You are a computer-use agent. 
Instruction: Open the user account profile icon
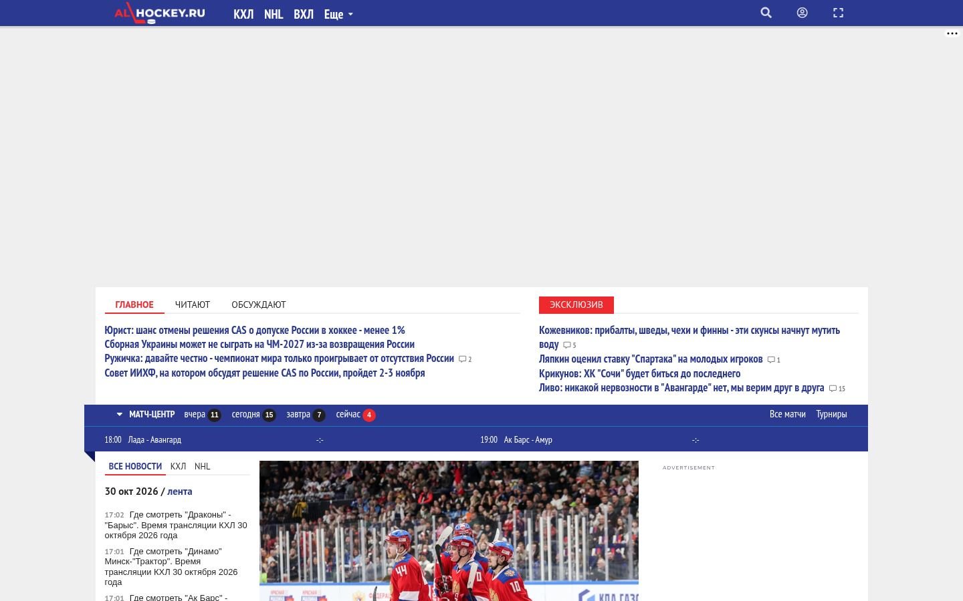point(802,13)
